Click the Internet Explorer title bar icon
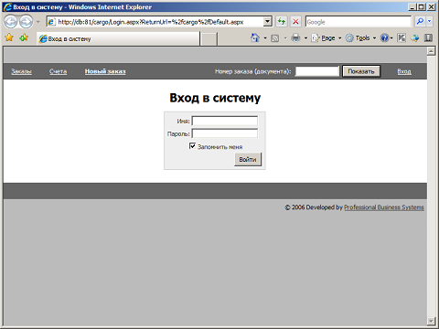 click(x=7, y=6)
